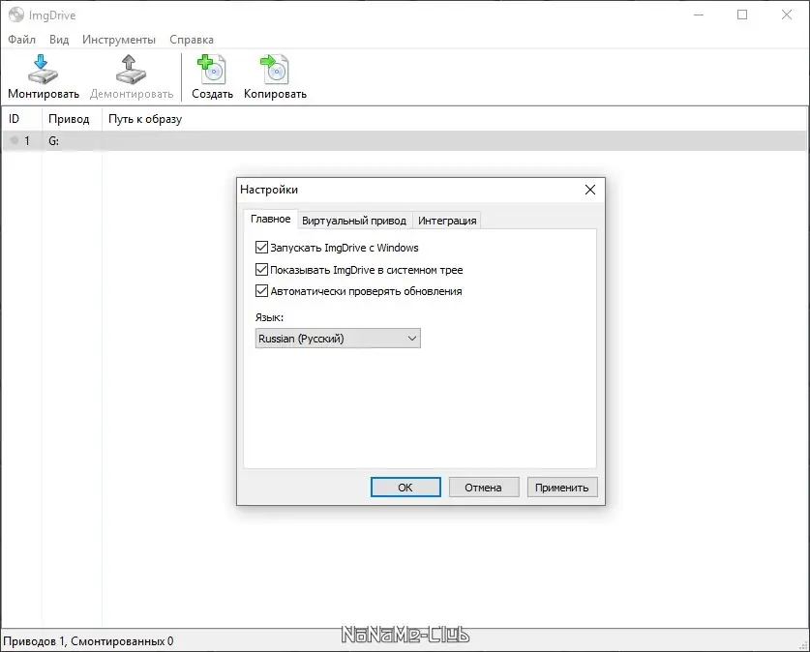
Task: Toggle Показывать ImgDrive в системном трее checkbox
Action: tap(261, 270)
